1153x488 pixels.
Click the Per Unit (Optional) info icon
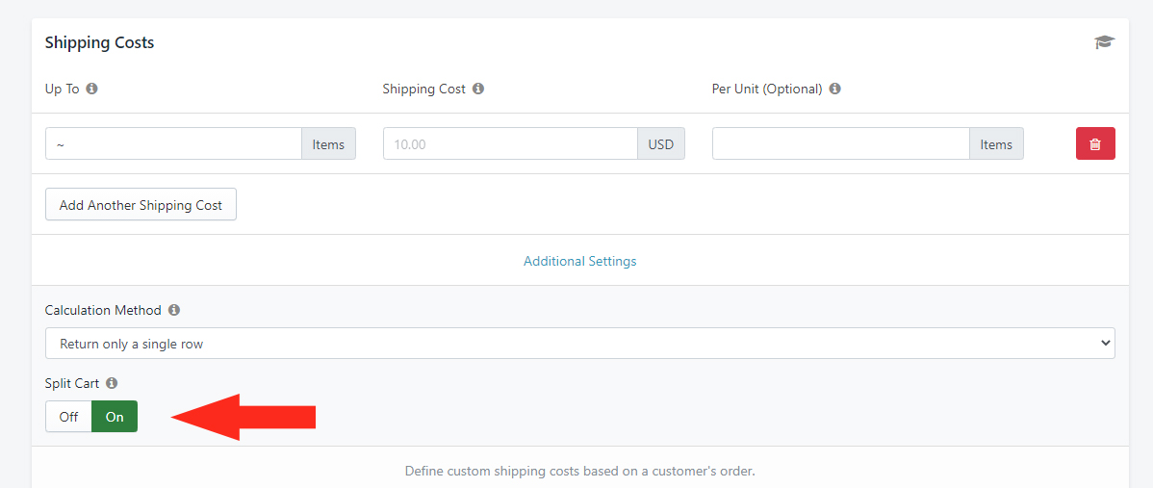pos(834,89)
